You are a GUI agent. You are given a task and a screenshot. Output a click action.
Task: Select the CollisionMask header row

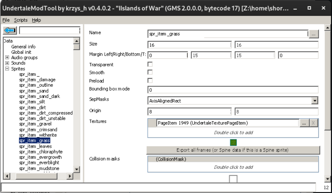tap(233, 159)
